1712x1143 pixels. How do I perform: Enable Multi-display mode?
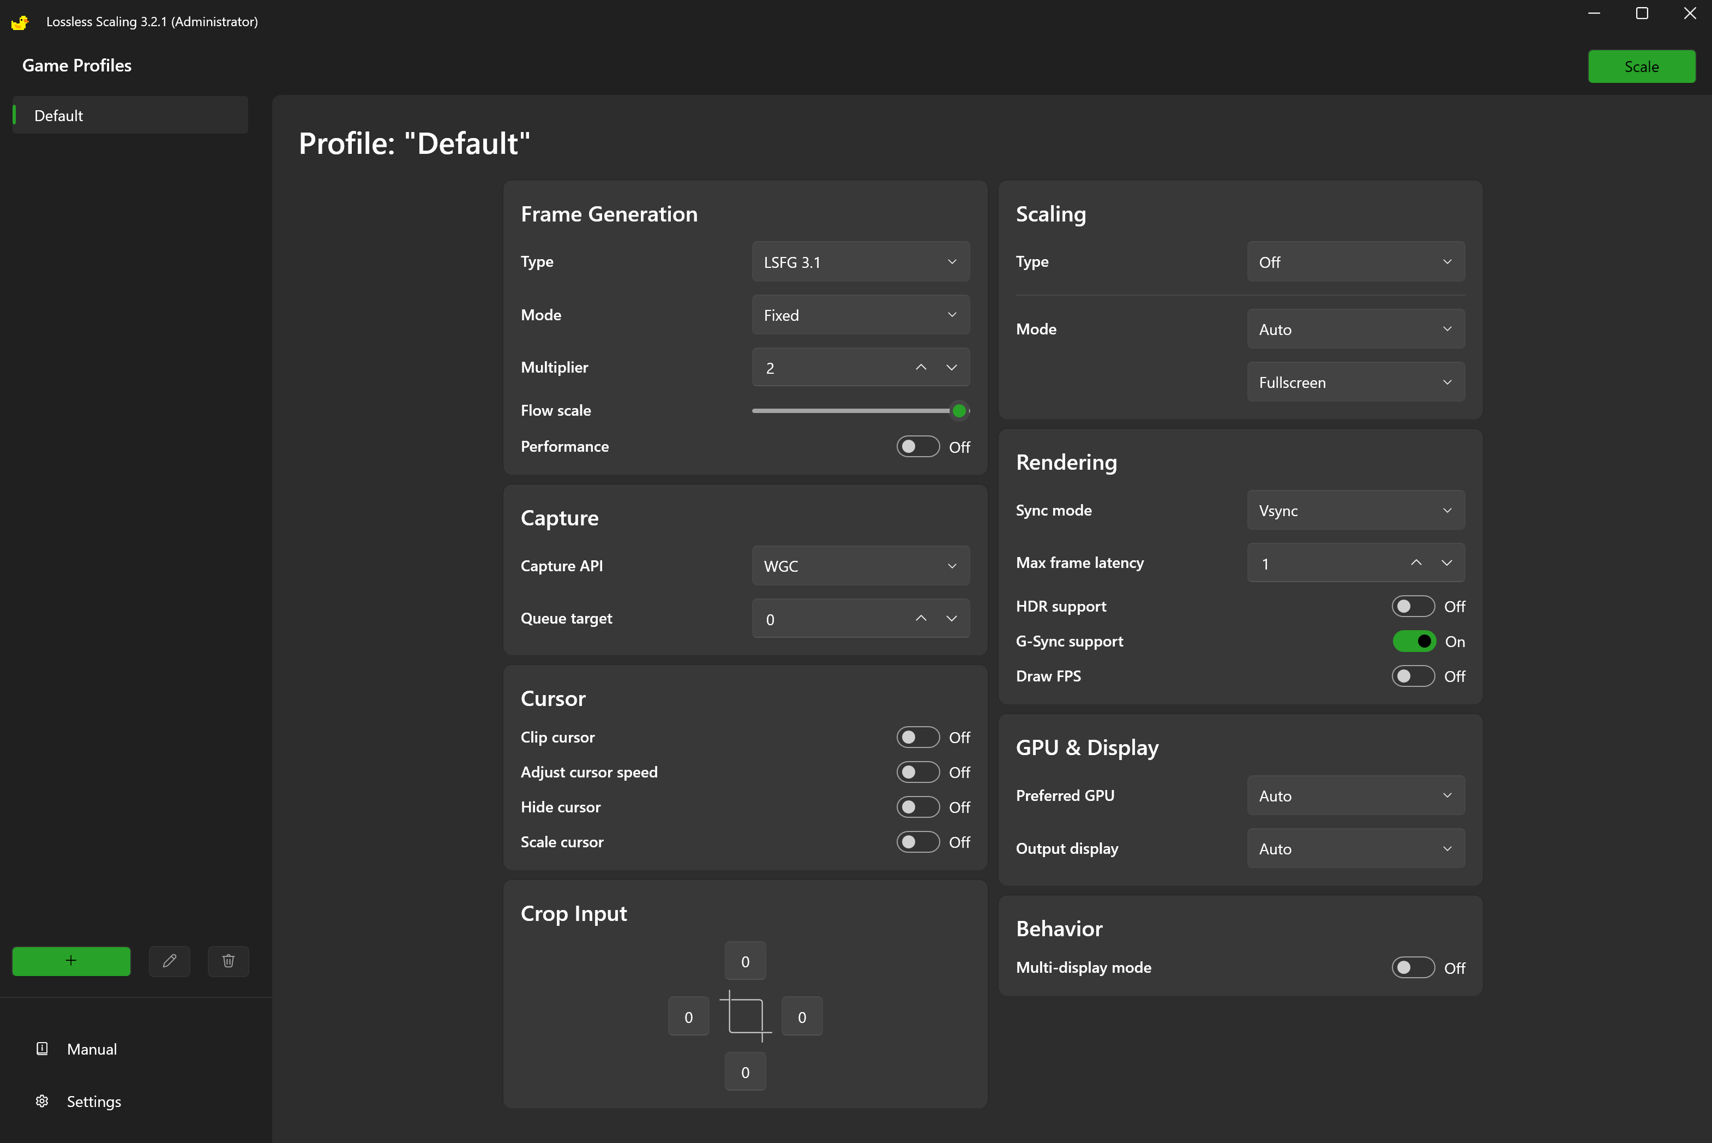pos(1413,967)
